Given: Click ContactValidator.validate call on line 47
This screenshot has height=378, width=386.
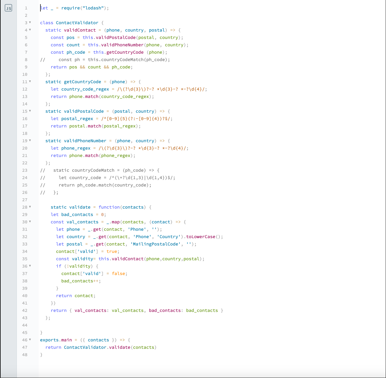Looking at the screenshot, I should pos(97,347).
